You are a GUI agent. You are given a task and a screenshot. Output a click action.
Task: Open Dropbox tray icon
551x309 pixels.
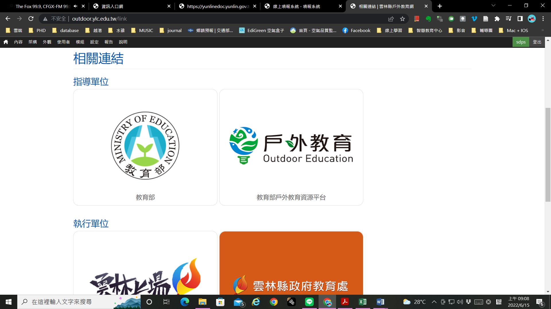coord(468,302)
